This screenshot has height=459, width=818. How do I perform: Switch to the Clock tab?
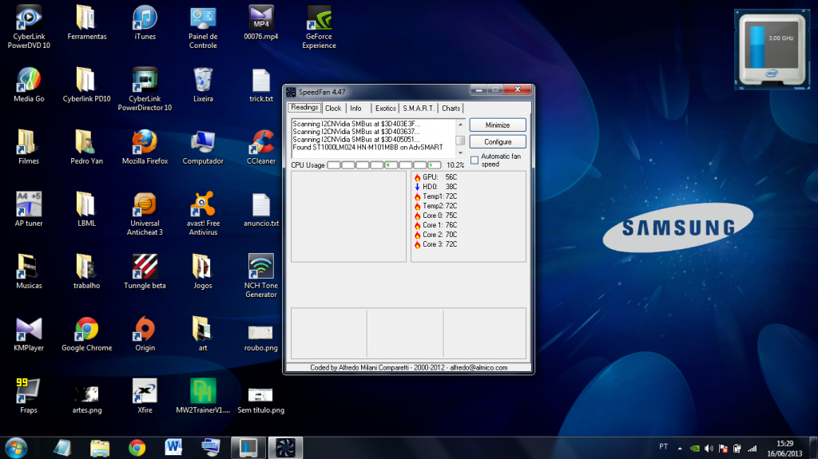[333, 108]
